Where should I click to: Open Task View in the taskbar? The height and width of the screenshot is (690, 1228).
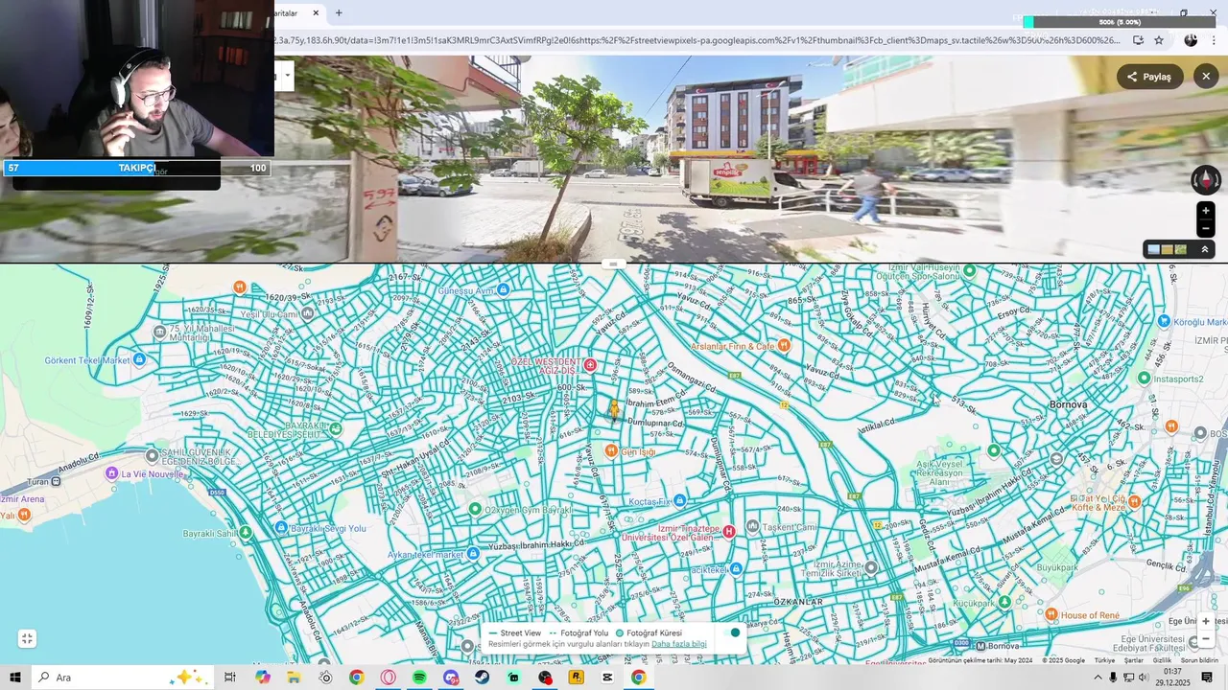pos(230,678)
